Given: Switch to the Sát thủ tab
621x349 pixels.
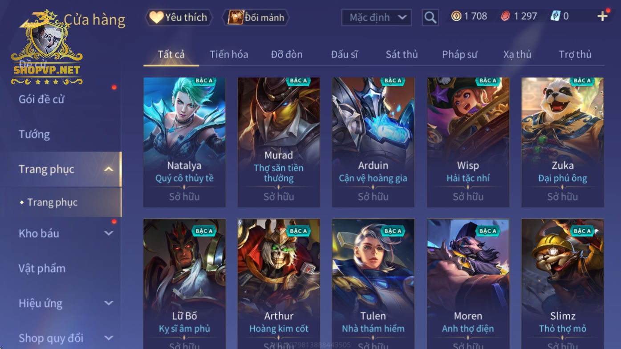Looking at the screenshot, I should (x=402, y=54).
